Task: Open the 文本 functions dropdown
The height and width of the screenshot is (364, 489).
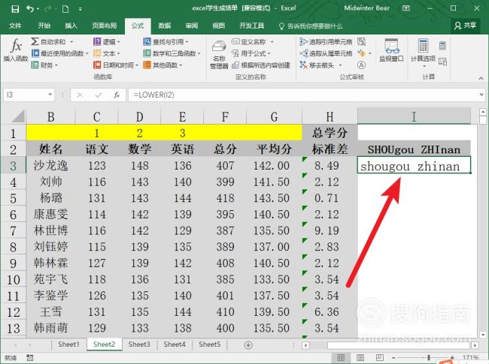Action: [x=107, y=53]
